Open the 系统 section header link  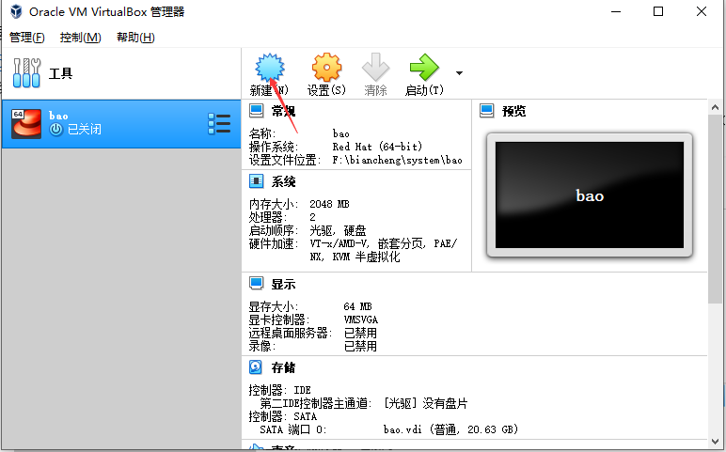click(283, 181)
